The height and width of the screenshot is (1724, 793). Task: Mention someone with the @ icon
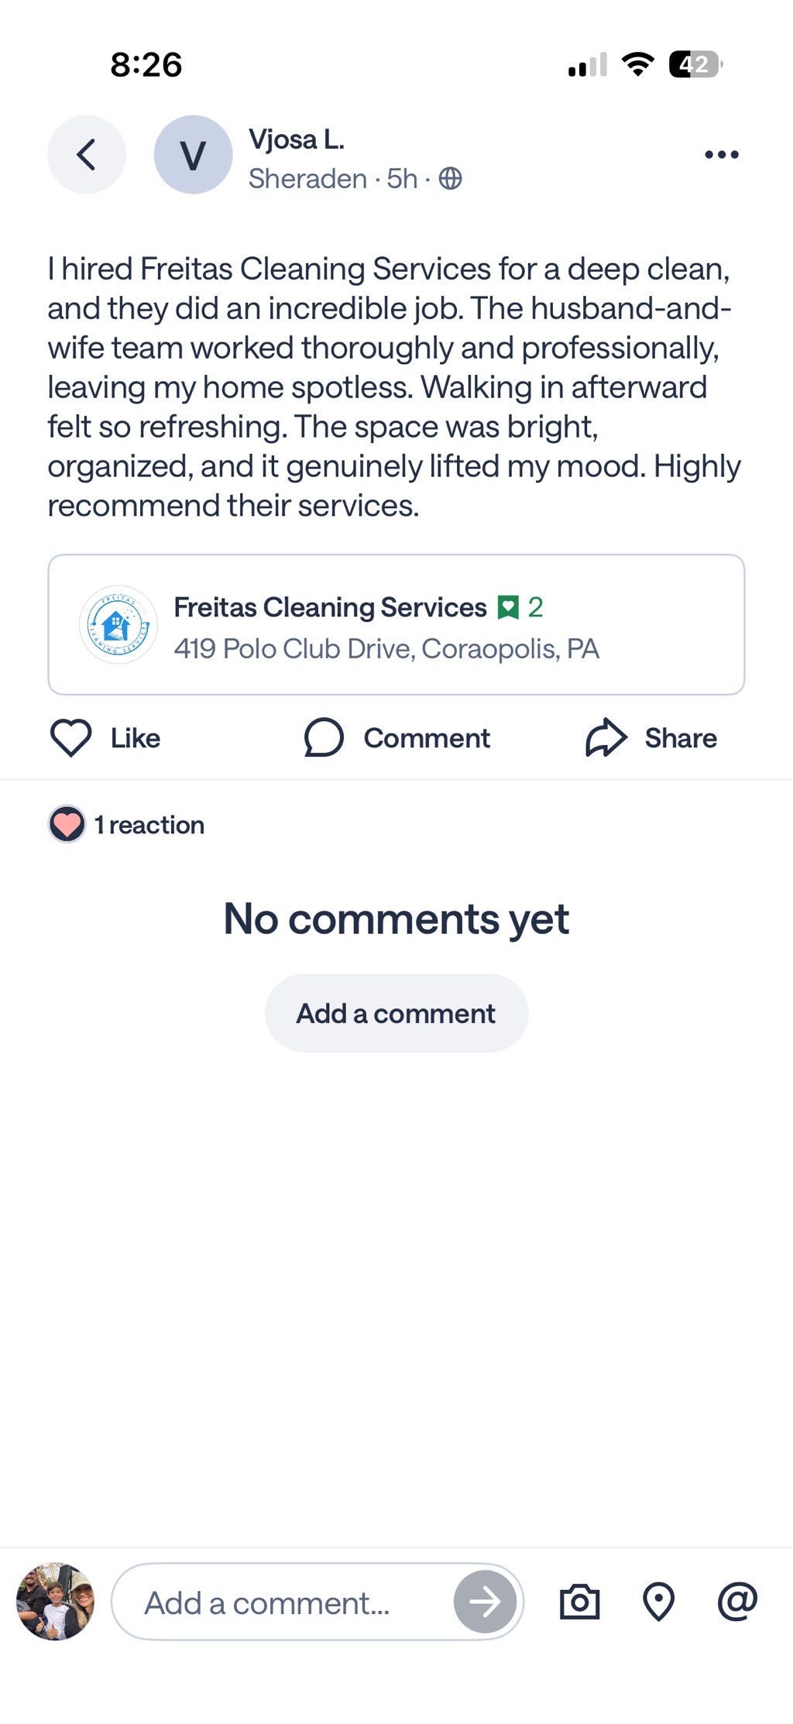pos(736,1602)
